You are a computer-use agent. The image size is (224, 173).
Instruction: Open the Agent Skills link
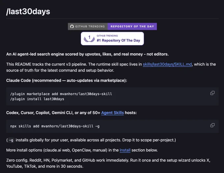[112, 113]
